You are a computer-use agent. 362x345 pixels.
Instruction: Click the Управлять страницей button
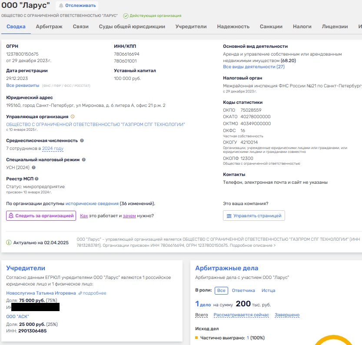click(x=254, y=216)
